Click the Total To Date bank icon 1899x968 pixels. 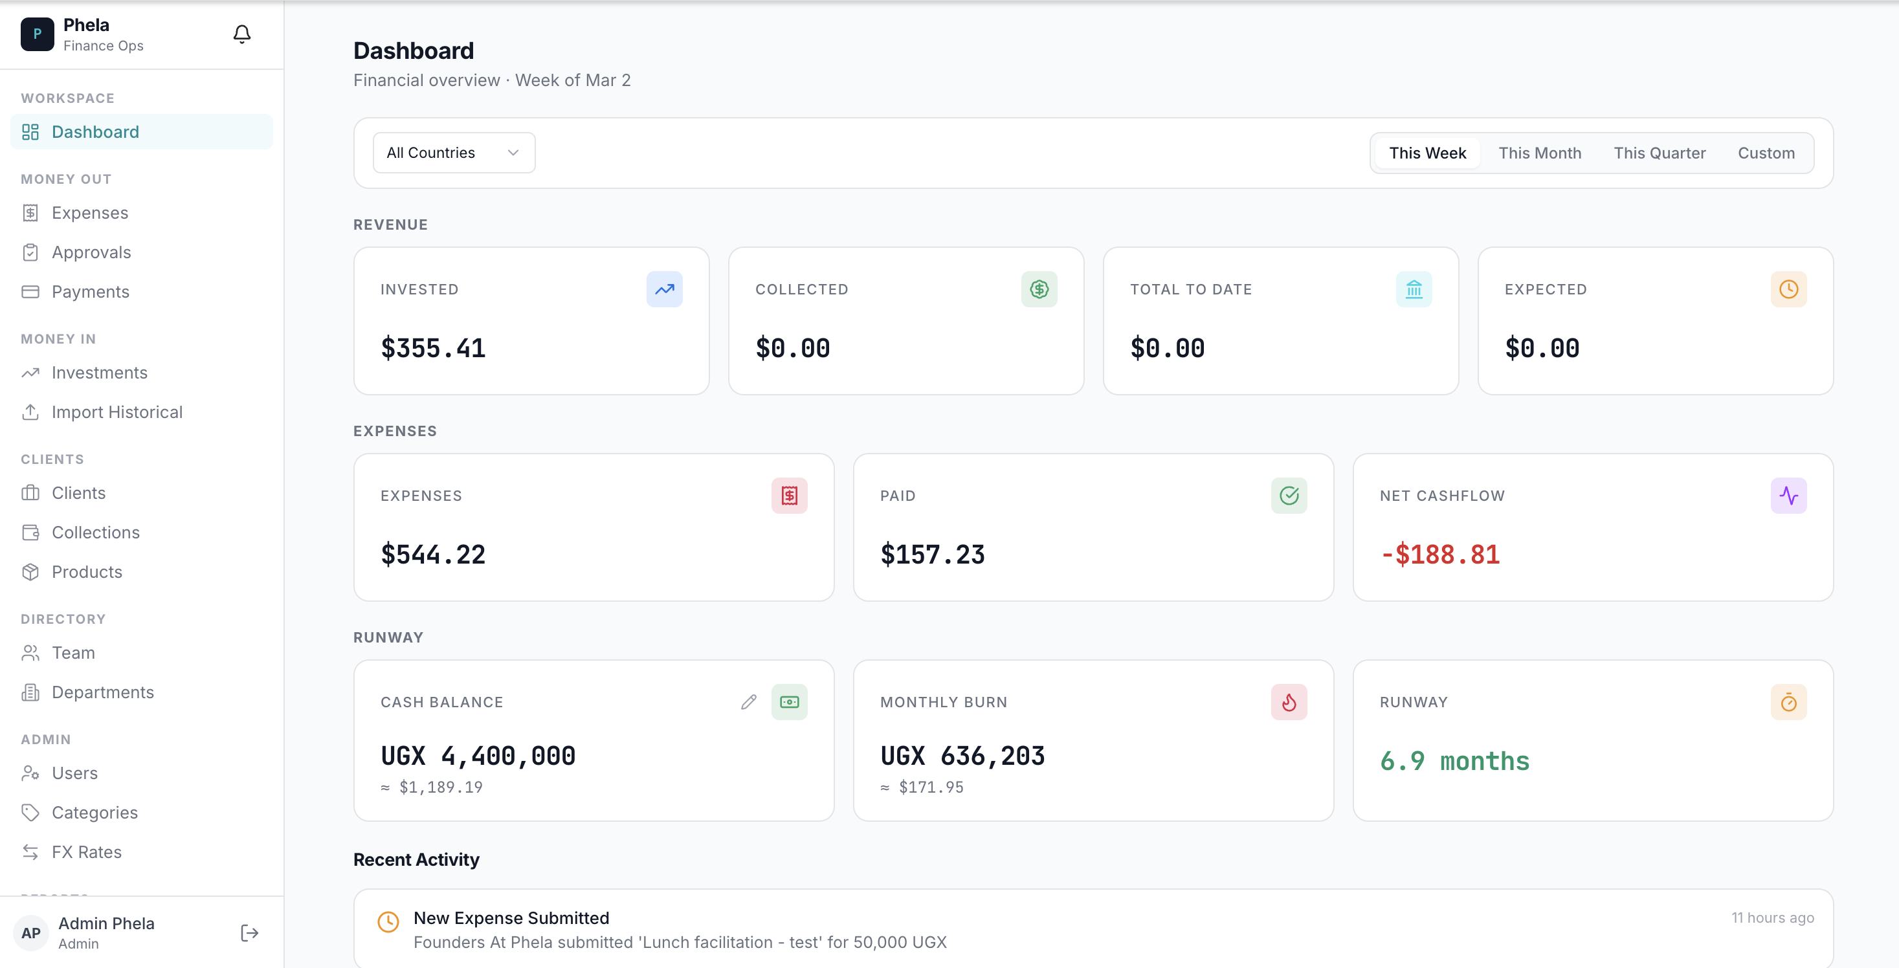tap(1413, 289)
